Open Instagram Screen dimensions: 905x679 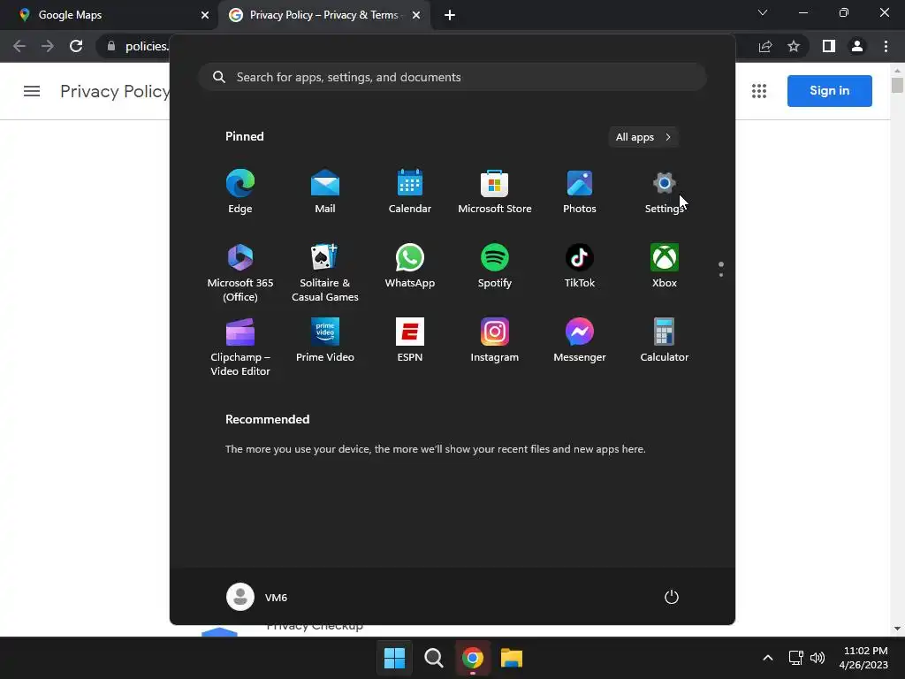[x=495, y=340]
